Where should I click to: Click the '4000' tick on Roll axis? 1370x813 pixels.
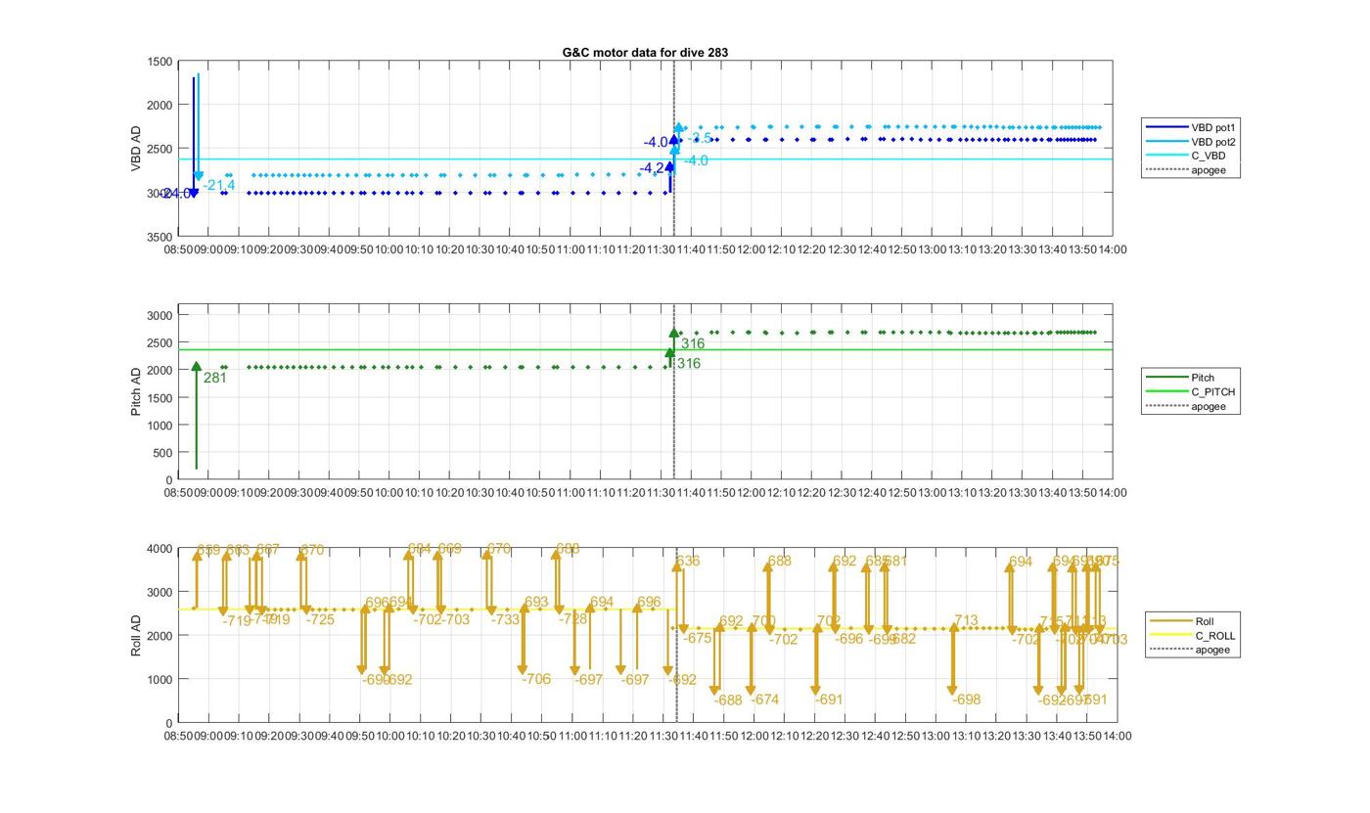click(x=160, y=549)
